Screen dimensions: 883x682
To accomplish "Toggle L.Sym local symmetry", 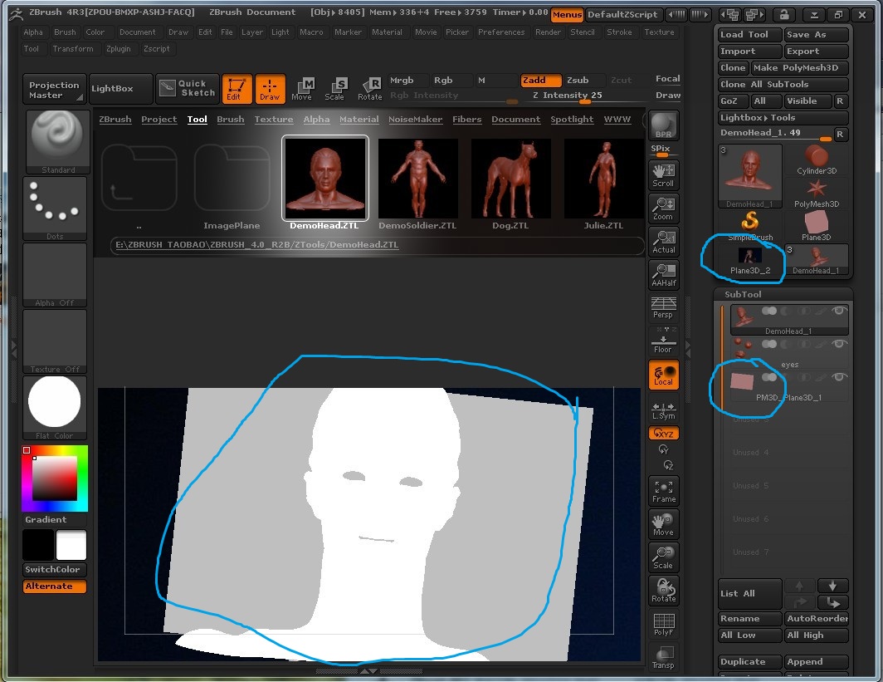I will 663,410.
